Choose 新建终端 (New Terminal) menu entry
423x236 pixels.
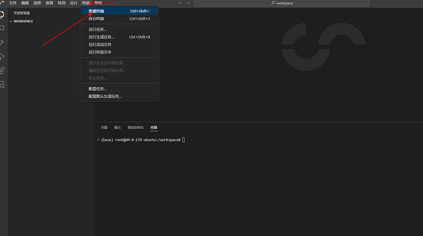coord(120,11)
